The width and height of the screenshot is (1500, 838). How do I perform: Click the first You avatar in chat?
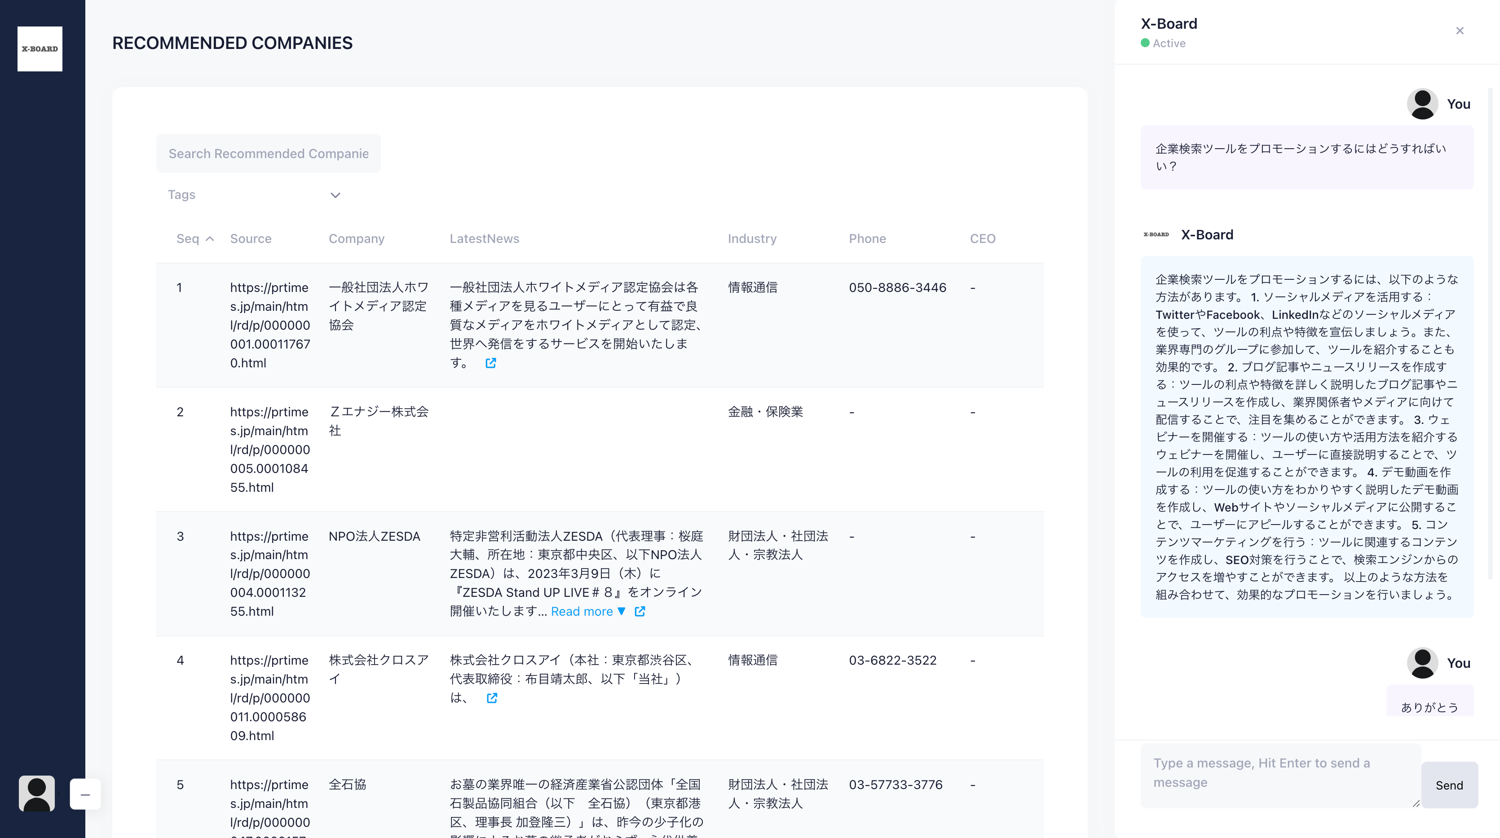click(1422, 104)
